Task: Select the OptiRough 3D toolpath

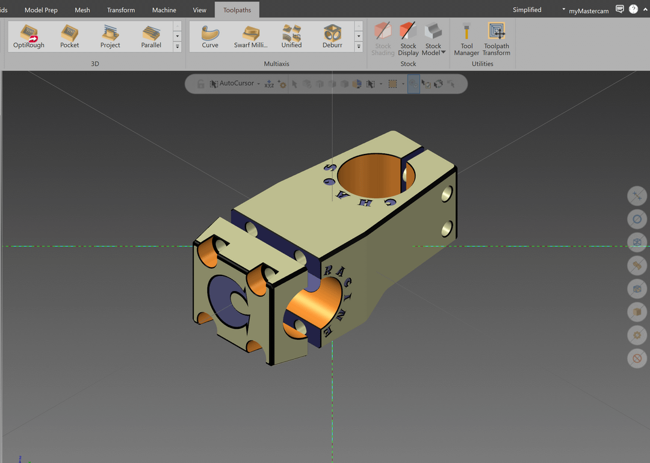Action: (x=29, y=37)
